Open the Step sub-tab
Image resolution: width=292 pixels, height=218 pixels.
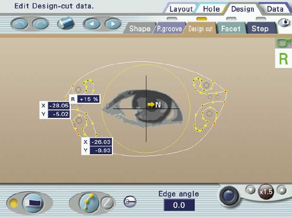pos(260,29)
